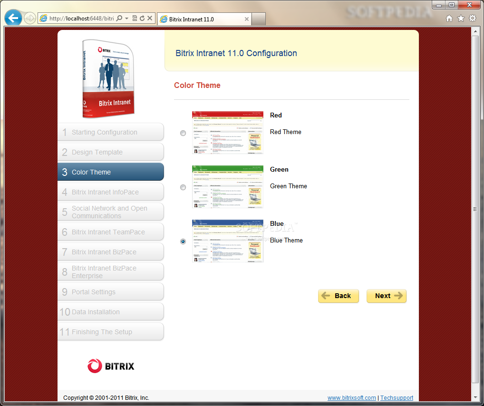Viewport: 484px width, 406px height.
Task: Open www.bitrixsoft.com link
Action: point(351,397)
